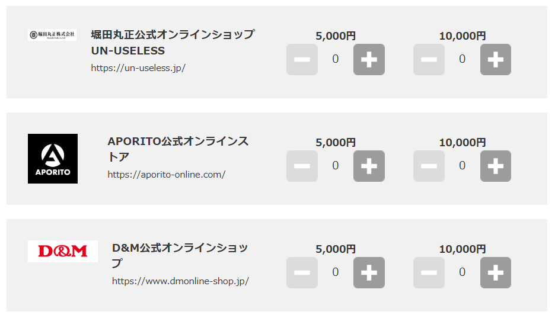555x315 pixels.
Task: Click the red D&M logo image
Action: tap(63, 251)
